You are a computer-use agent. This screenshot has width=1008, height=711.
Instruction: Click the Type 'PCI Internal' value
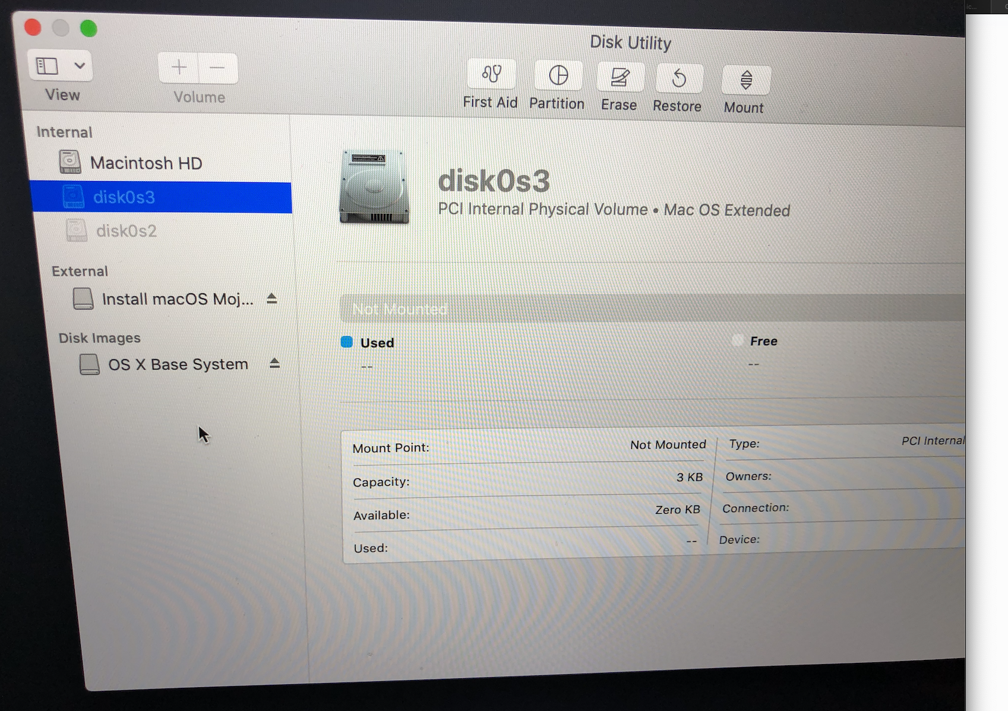(x=933, y=441)
